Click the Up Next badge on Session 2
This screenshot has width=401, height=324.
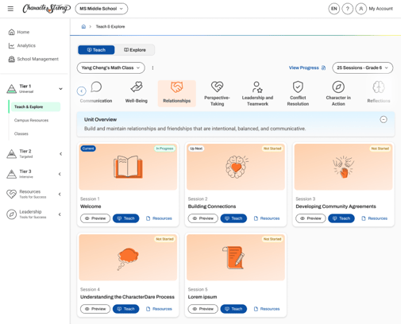[196, 148]
